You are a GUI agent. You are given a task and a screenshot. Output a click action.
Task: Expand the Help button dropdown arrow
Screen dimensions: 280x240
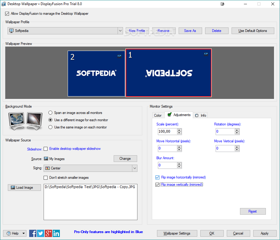point(23,233)
